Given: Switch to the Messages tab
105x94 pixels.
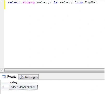Looking at the screenshot, I should tap(29, 77).
